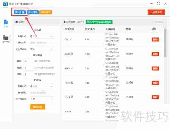Click the green import file names button
170x129 pixels.
coord(99,22)
